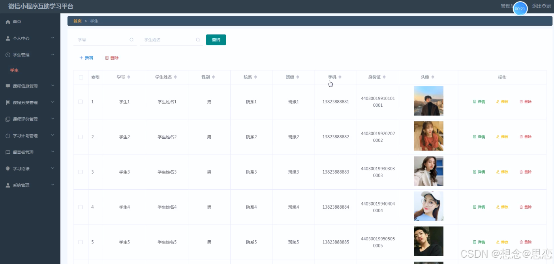
Task: Click phone number 13823888882
Action: click(336, 137)
